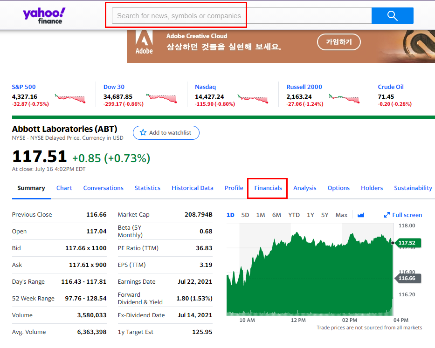The image size is (435, 348).
Task: Add Abbott Laboratories to watchlist
Action: 166,133
